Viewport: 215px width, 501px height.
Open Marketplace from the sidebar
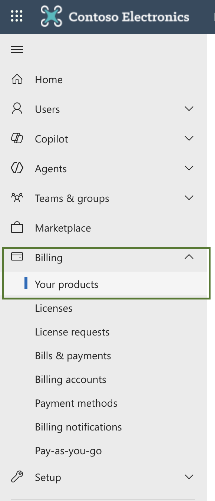[x=63, y=228]
